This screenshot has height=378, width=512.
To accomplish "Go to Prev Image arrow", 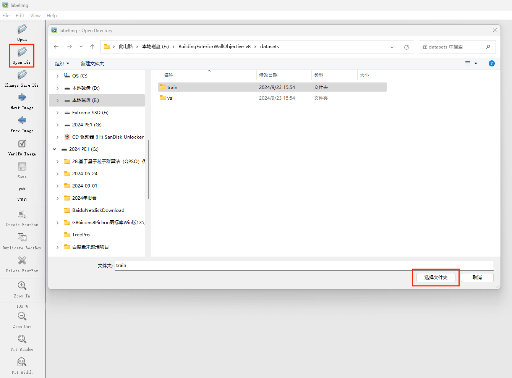I will 22,121.
